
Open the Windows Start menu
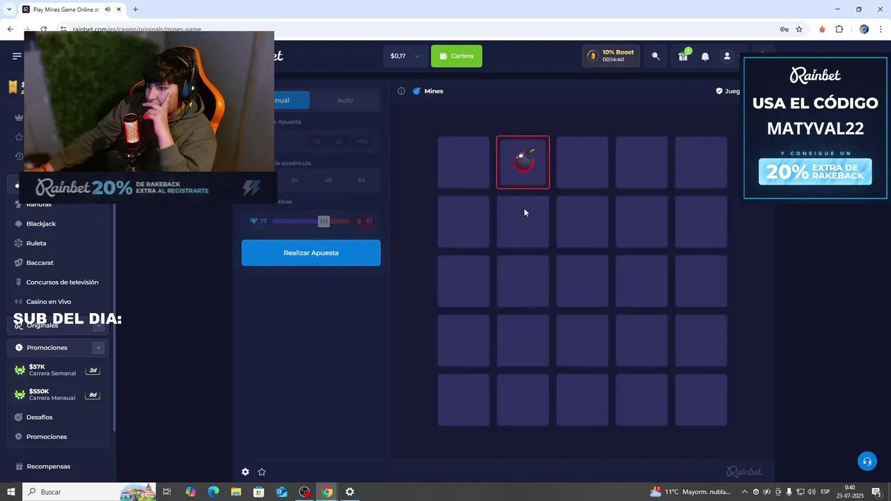(10, 492)
